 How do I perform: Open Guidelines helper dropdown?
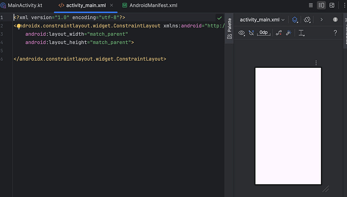click(301, 33)
